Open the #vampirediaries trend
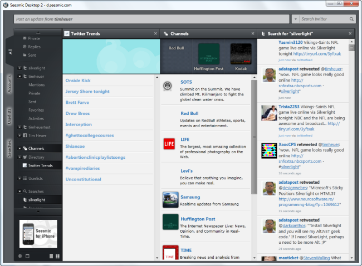 pos(82,168)
